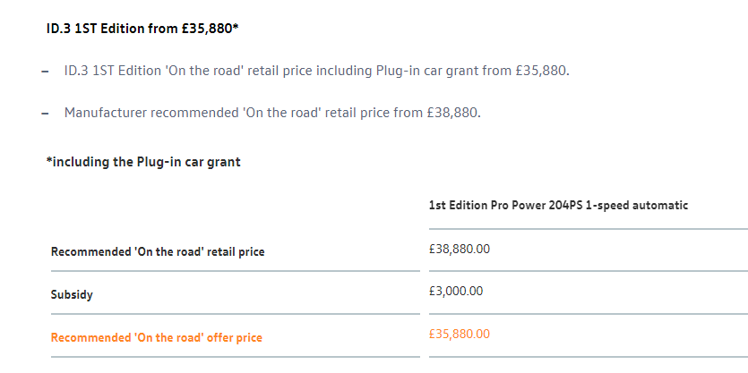Click '£38,880' ending the second bullet line

point(453,113)
